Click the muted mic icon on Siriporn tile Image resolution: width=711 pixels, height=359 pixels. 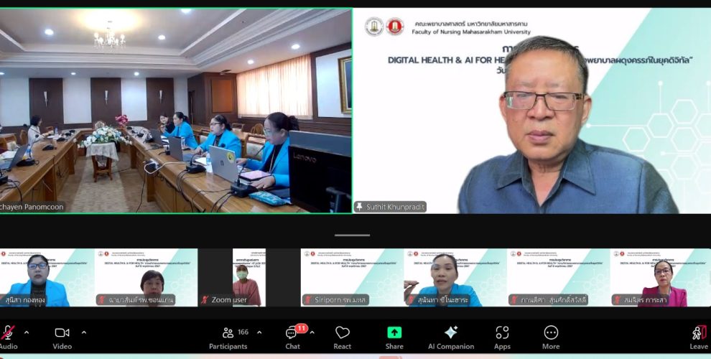point(308,299)
